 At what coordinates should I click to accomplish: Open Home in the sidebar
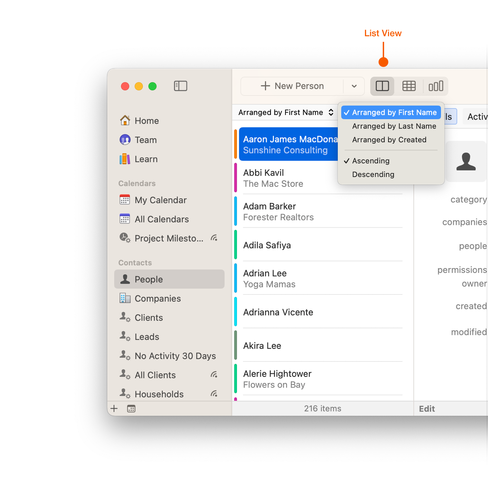[x=146, y=121]
